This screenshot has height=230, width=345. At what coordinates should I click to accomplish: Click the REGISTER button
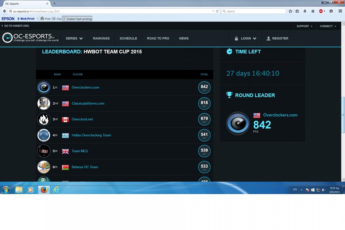(277, 38)
